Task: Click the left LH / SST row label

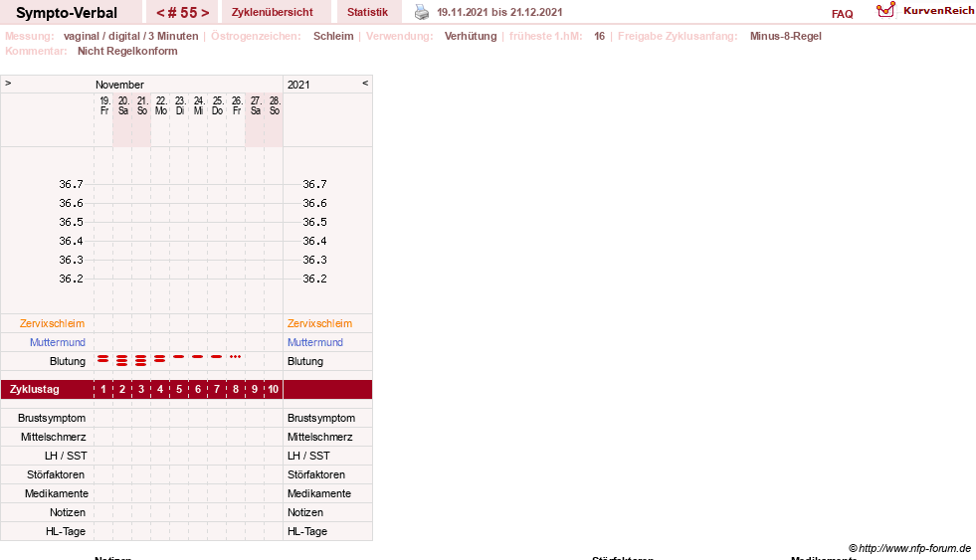Action: click(x=66, y=457)
